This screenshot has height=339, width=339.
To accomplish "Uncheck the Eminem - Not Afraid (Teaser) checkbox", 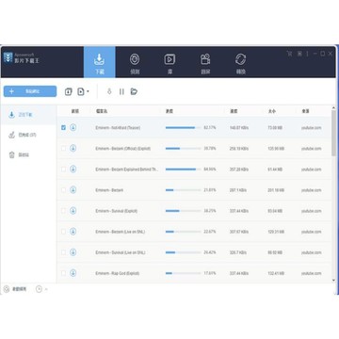I will point(64,127).
